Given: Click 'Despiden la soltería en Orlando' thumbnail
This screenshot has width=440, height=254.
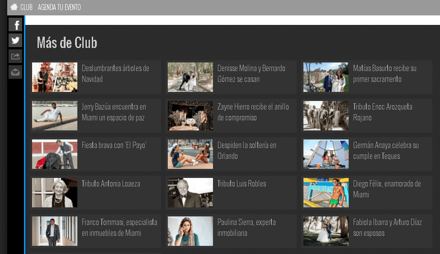Looking at the screenshot, I should 190,154.
